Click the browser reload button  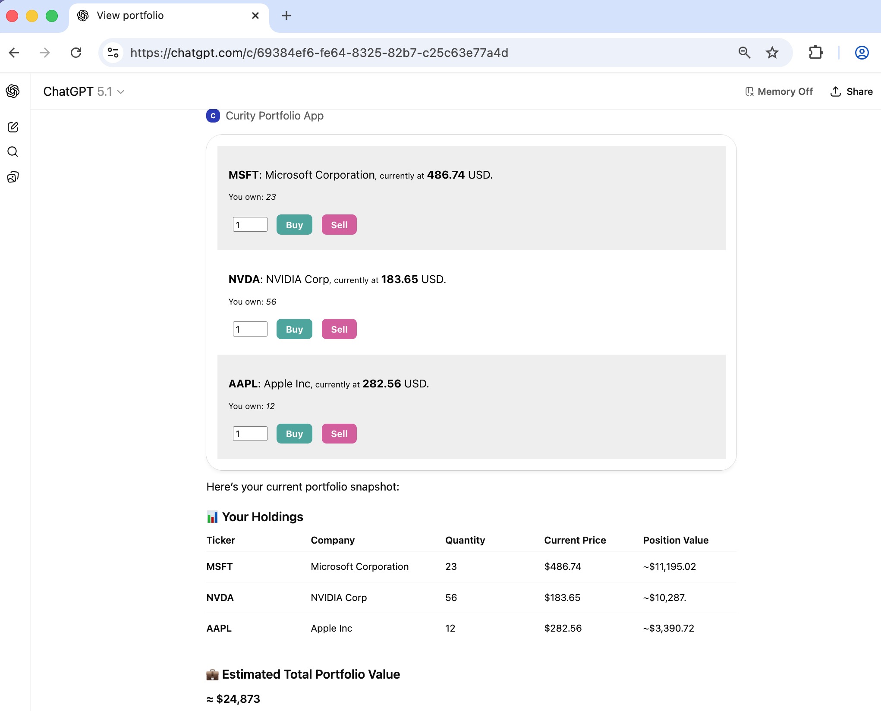76,53
